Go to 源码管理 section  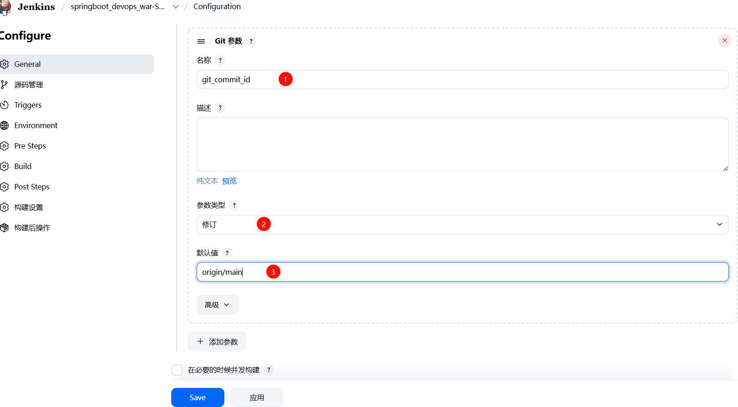[29, 84]
